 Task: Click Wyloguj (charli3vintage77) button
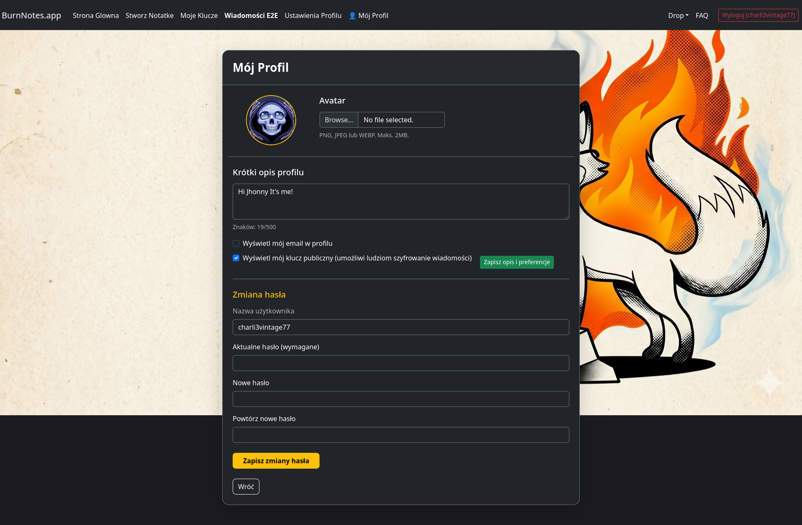point(758,15)
